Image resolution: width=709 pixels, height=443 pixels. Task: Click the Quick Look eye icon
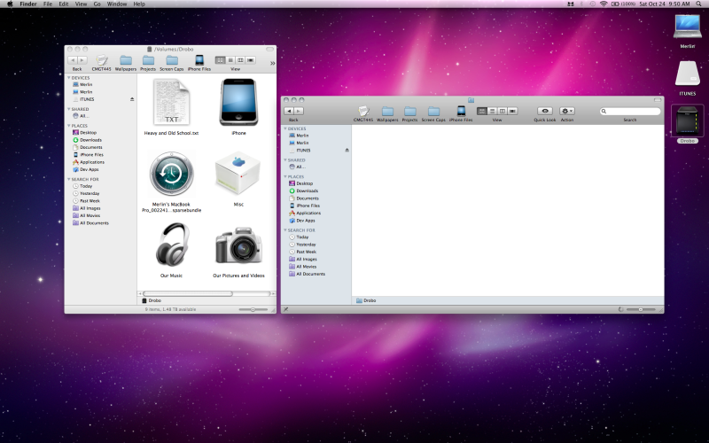tap(545, 111)
